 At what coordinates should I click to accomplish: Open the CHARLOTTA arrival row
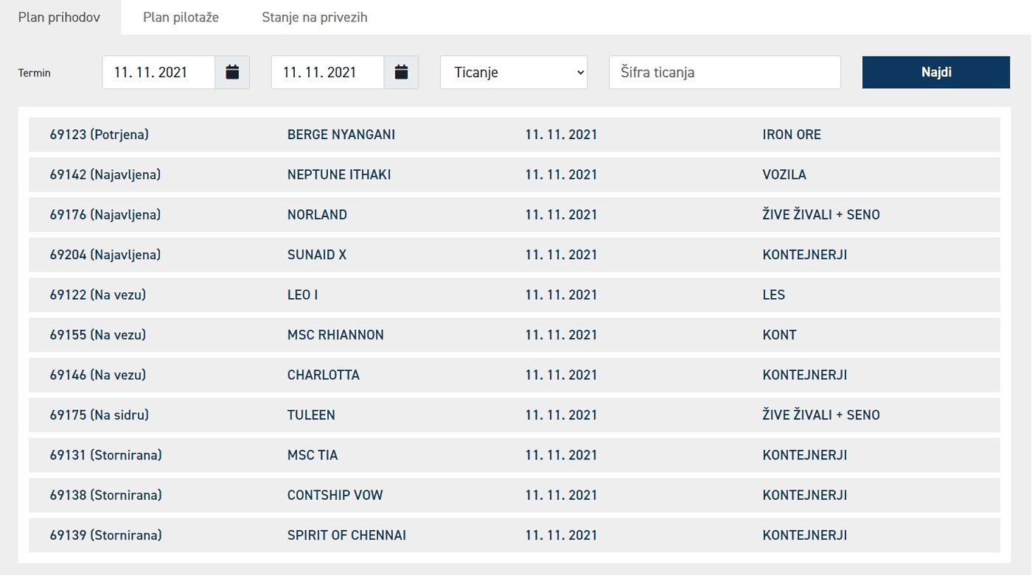coord(515,375)
